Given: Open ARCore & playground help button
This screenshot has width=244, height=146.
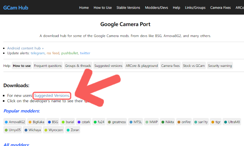Looking at the screenshot, I should pyautogui.click(x=142, y=66).
